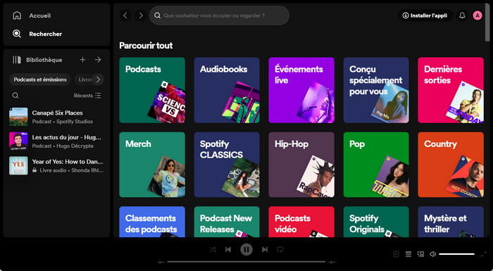Open the Podcasts category card
Image resolution: width=493 pixels, height=271 pixels.
(152, 90)
